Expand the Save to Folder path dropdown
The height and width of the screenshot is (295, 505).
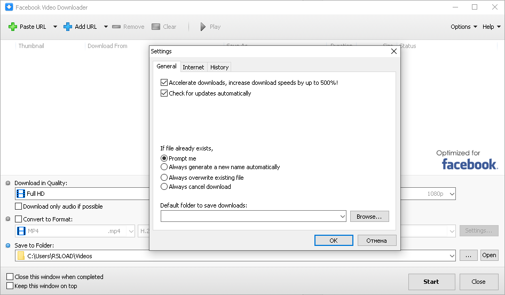point(452,256)
